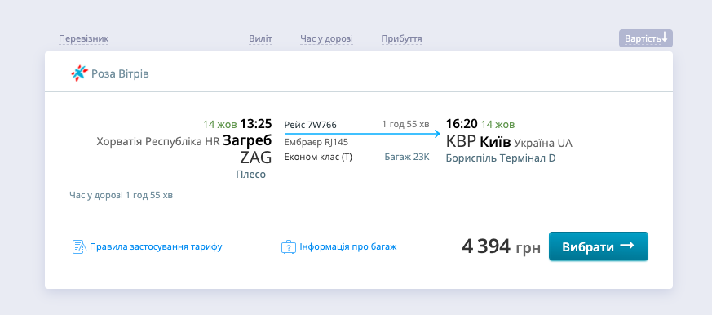Viewport: 712px width, 315px height.
Task: Open Інформація про багаж link
Action: 347,246
